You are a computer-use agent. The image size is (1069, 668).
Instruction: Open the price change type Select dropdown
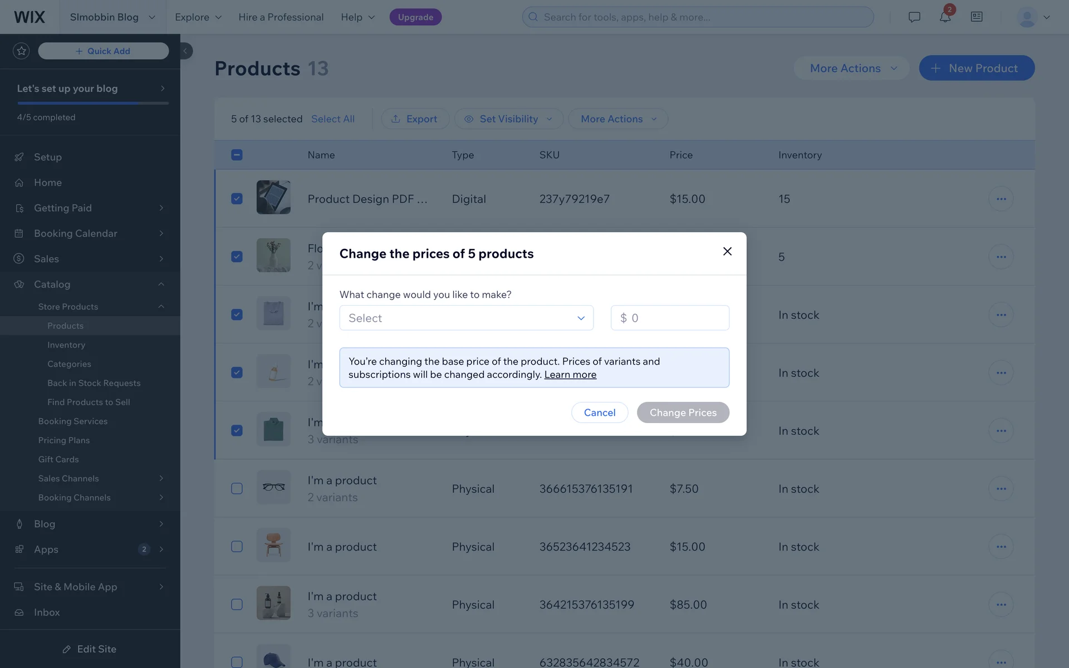[x=466, y=318]
